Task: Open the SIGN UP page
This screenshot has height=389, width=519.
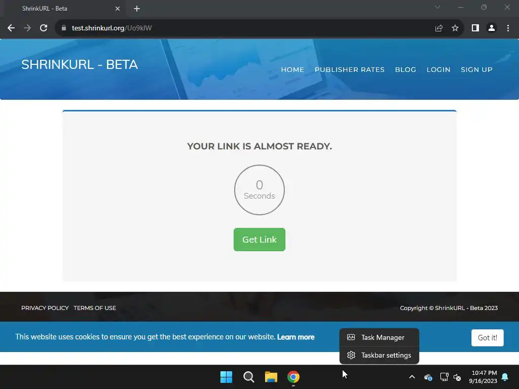Action: click(476, 69)
